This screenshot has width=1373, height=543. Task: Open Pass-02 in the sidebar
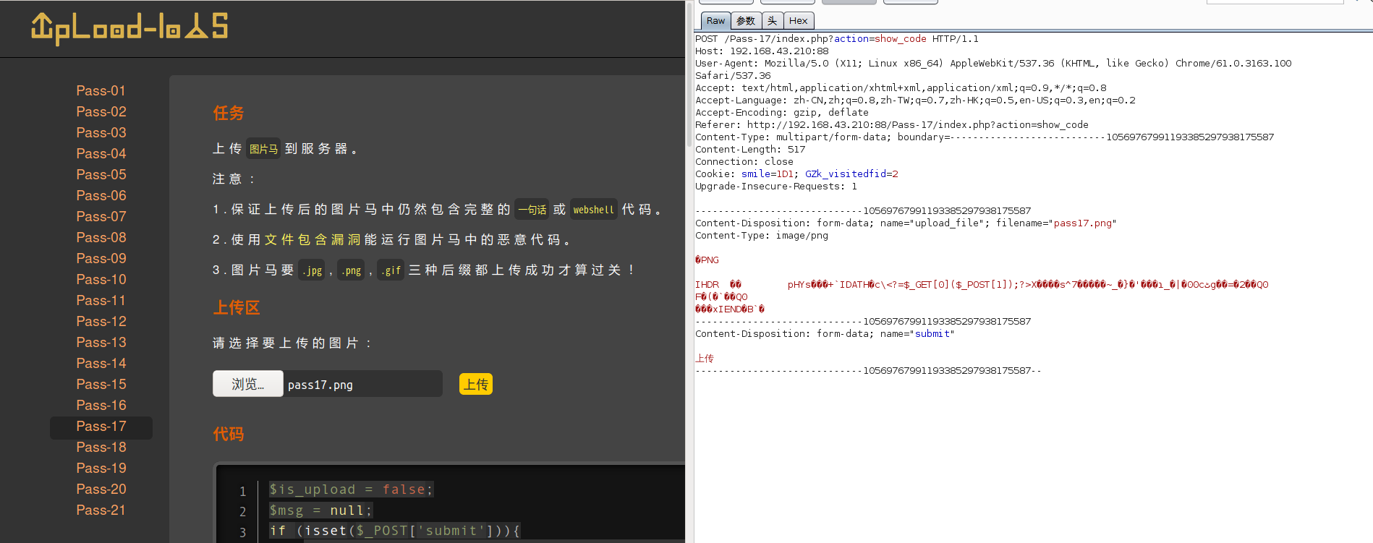point(101,111)
